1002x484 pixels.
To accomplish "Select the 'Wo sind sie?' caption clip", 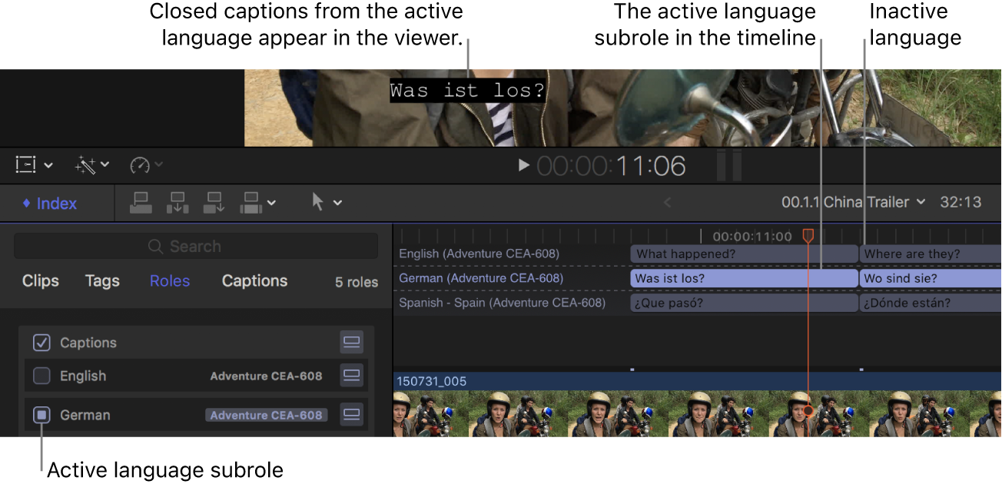I will [930, 278].
